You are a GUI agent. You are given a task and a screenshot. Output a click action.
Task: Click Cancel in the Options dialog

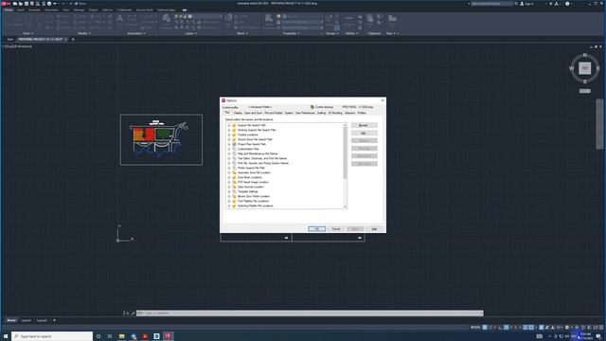coord(336,229)
